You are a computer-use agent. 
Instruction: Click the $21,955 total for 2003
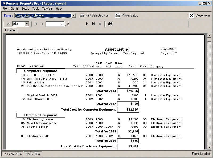128,91
